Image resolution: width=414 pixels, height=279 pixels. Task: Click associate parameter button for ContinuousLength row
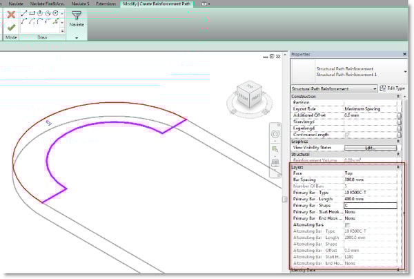coord(399,135)
